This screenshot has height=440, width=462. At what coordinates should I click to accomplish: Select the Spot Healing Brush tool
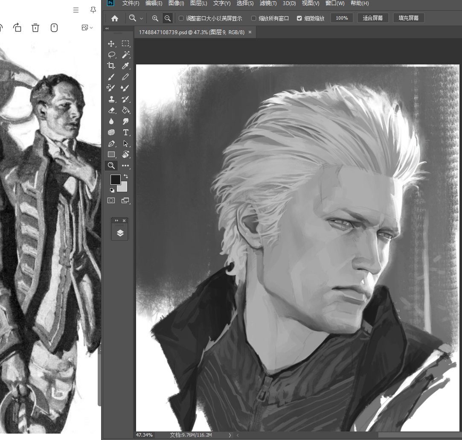coord(111,88)
